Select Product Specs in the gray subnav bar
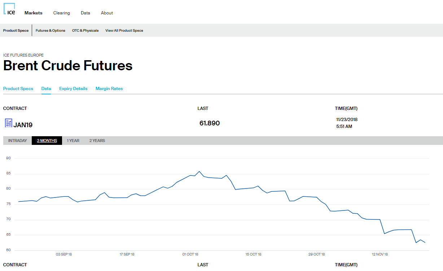This screenshot has height=271, width=443. pos(16,31)
